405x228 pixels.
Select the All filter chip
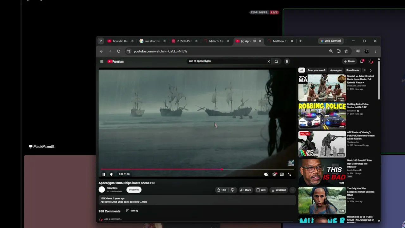point(302,70)
